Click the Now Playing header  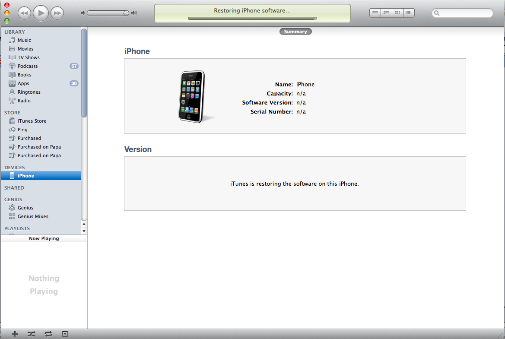pos(44,238)
